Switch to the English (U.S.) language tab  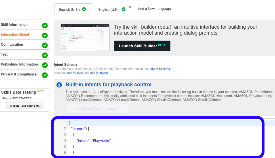(x=74, y=9)
